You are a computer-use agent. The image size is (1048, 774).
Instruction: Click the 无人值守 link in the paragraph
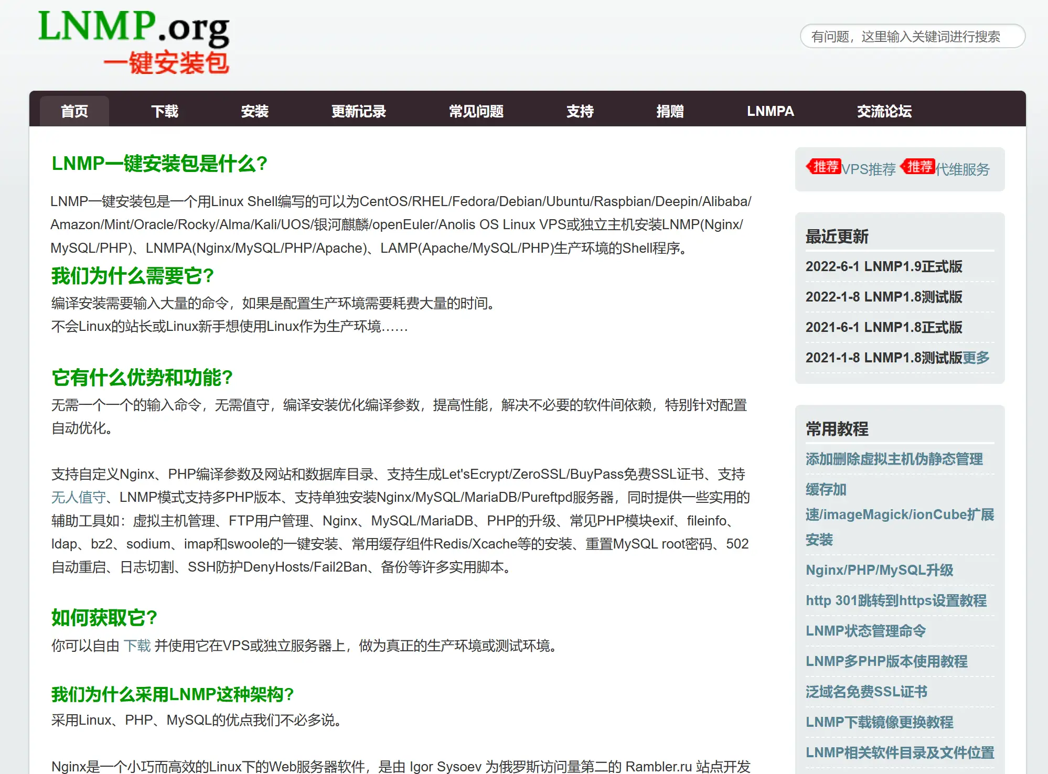coord(79,497)
